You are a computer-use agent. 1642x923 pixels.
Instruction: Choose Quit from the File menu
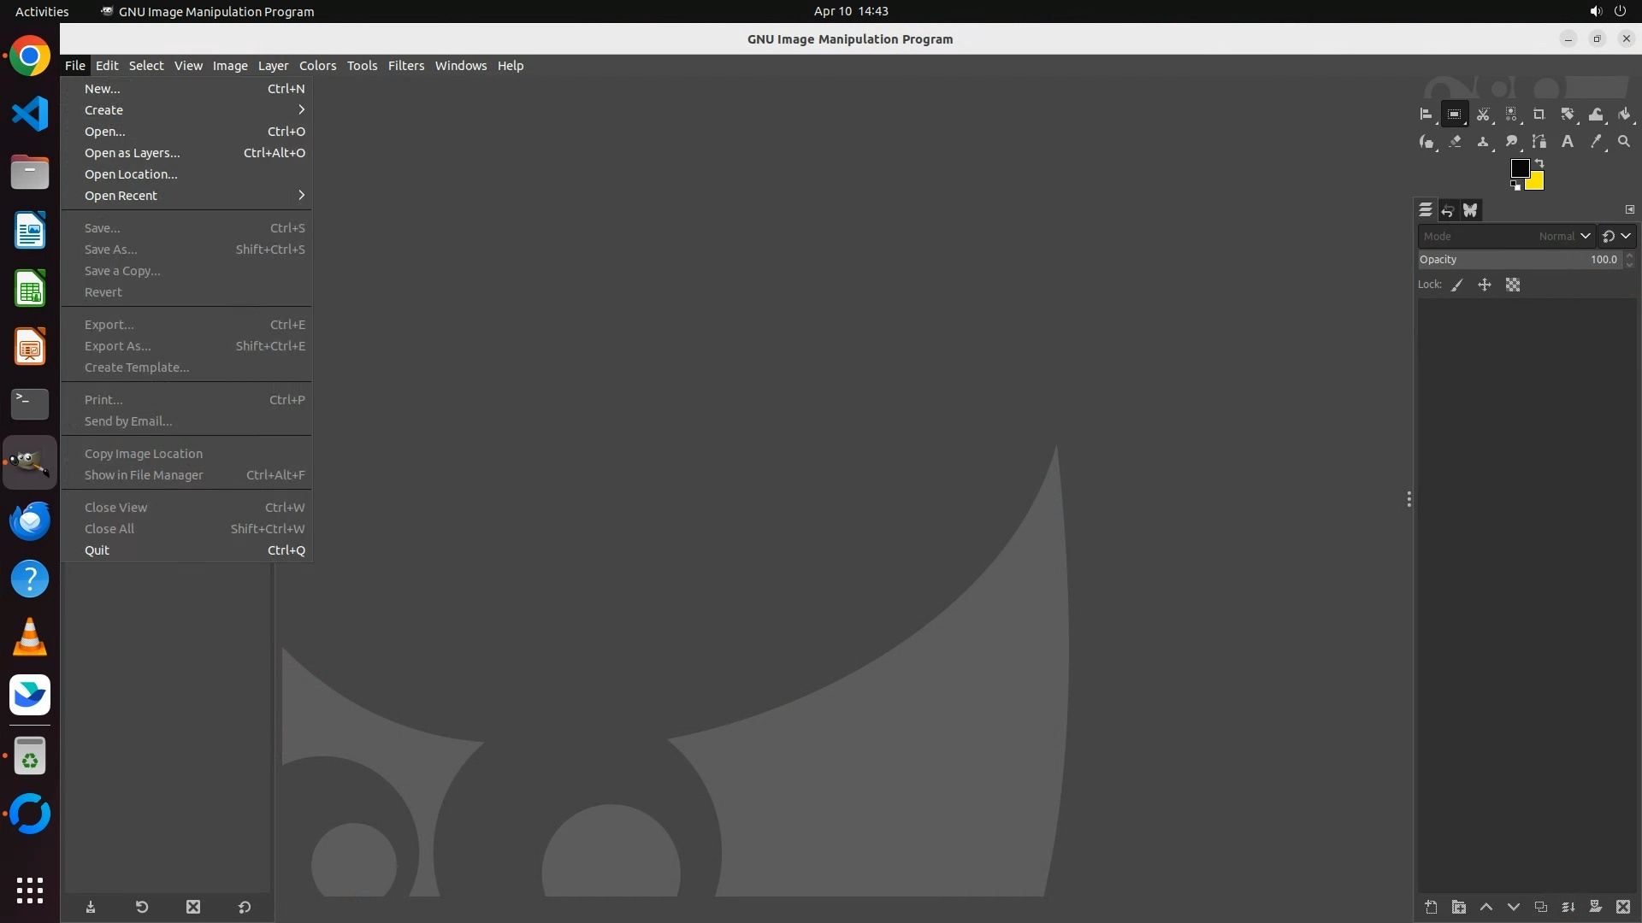[x=97, y=550]
